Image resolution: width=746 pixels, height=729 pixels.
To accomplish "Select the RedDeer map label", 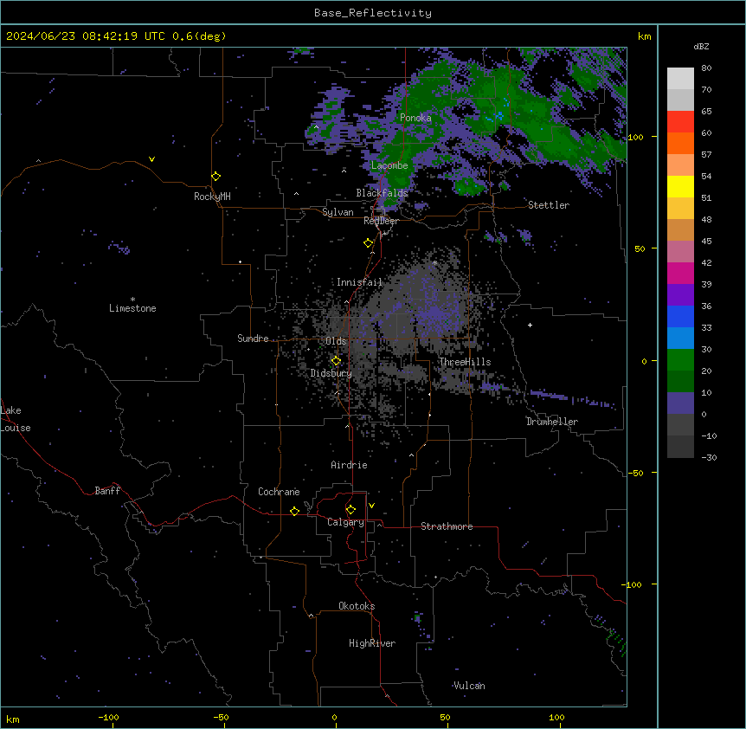I will [x=381, y=221].
